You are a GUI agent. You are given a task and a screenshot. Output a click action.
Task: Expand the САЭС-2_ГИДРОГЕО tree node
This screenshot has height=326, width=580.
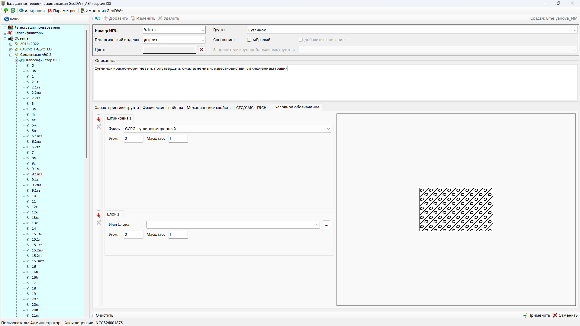(11, 49)
